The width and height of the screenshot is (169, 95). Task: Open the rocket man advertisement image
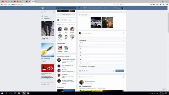click(48, 50)
